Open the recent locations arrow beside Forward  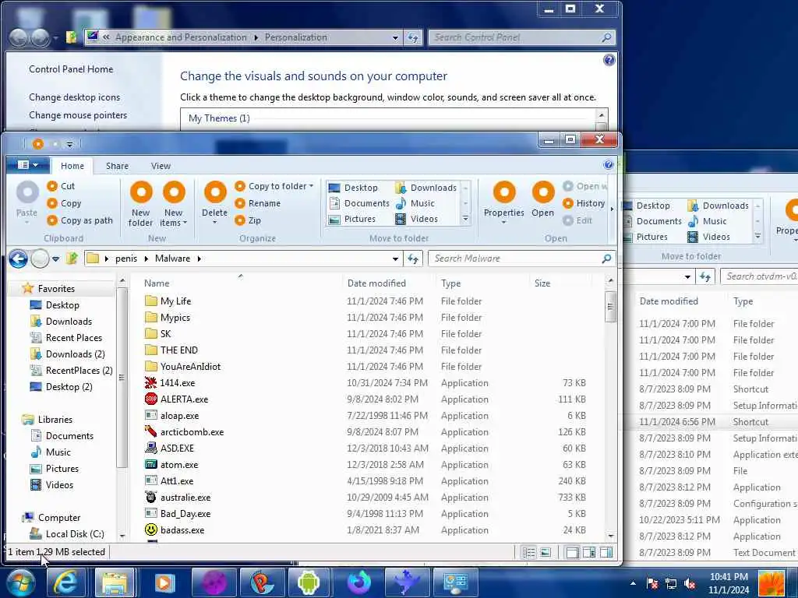(55, 259)
